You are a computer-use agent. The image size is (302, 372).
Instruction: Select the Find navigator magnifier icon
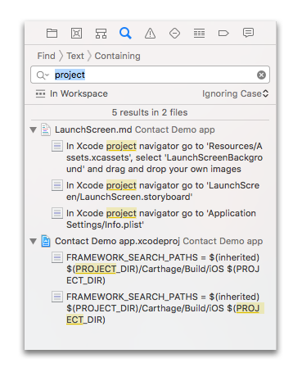coord(125,34)
